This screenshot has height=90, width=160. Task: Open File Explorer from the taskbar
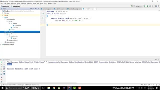[49, 88]
